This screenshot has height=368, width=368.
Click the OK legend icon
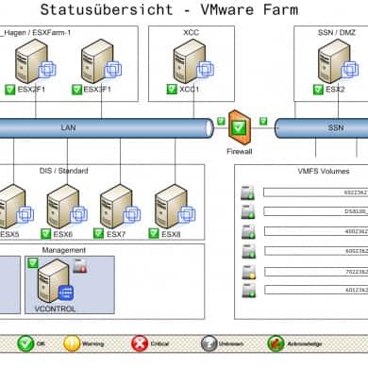coord(25,343)
